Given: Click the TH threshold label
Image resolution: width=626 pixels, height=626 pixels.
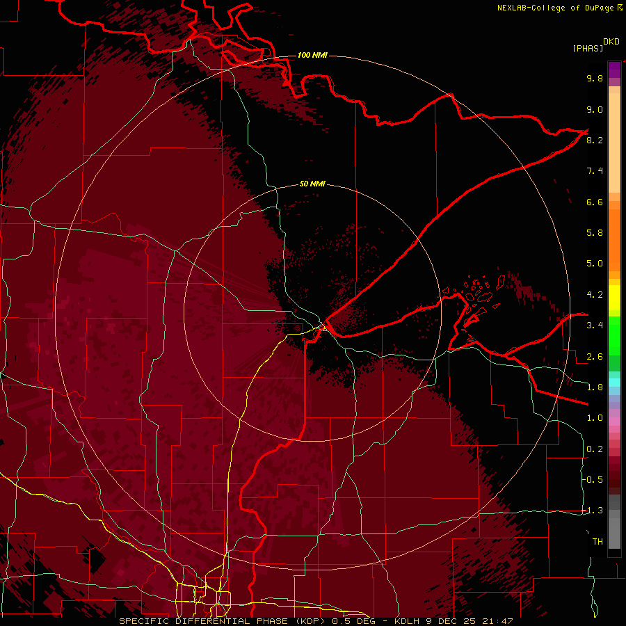Looking at the screenshot, I should pyautogui.click(x=597, y=542).
